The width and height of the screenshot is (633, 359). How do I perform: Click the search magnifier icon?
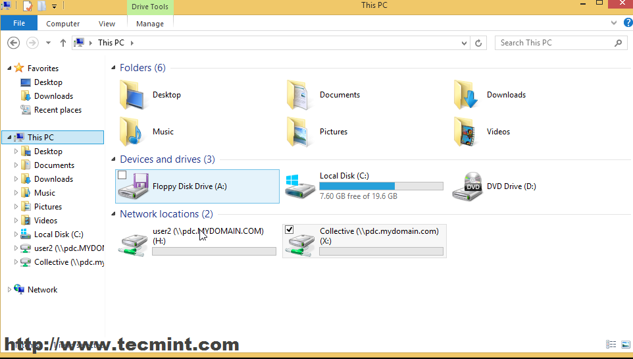pos(618,42)
